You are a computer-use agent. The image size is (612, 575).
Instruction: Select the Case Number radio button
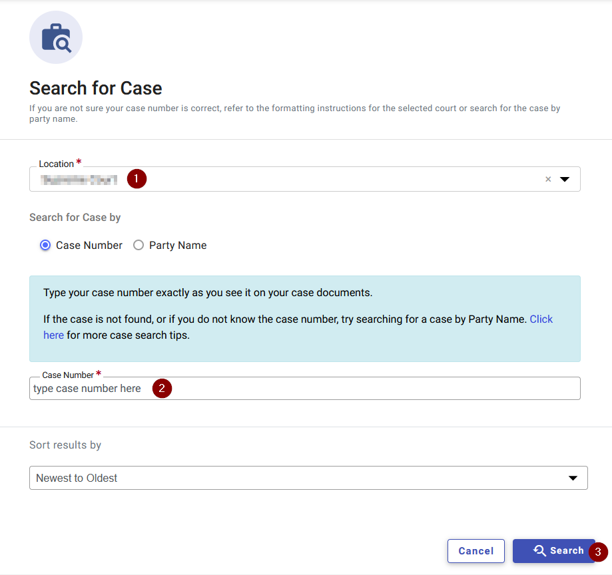pos(45,245)
